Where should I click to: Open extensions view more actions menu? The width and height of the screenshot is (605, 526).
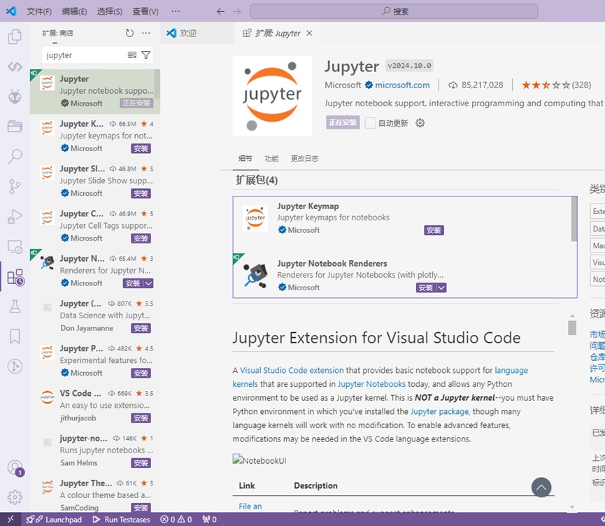pyautogui.click(x=146, y=33)
